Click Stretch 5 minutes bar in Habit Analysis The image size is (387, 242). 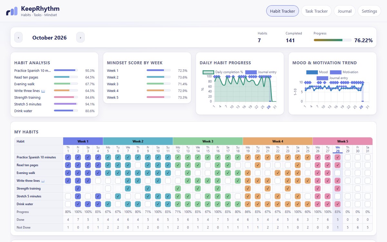(x=66, y=104)
